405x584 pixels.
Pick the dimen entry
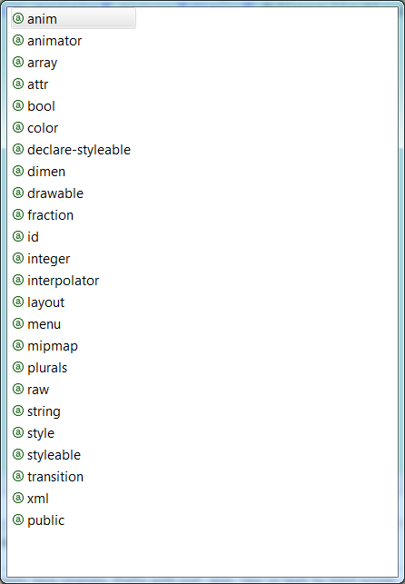click(x=46, y=172)
